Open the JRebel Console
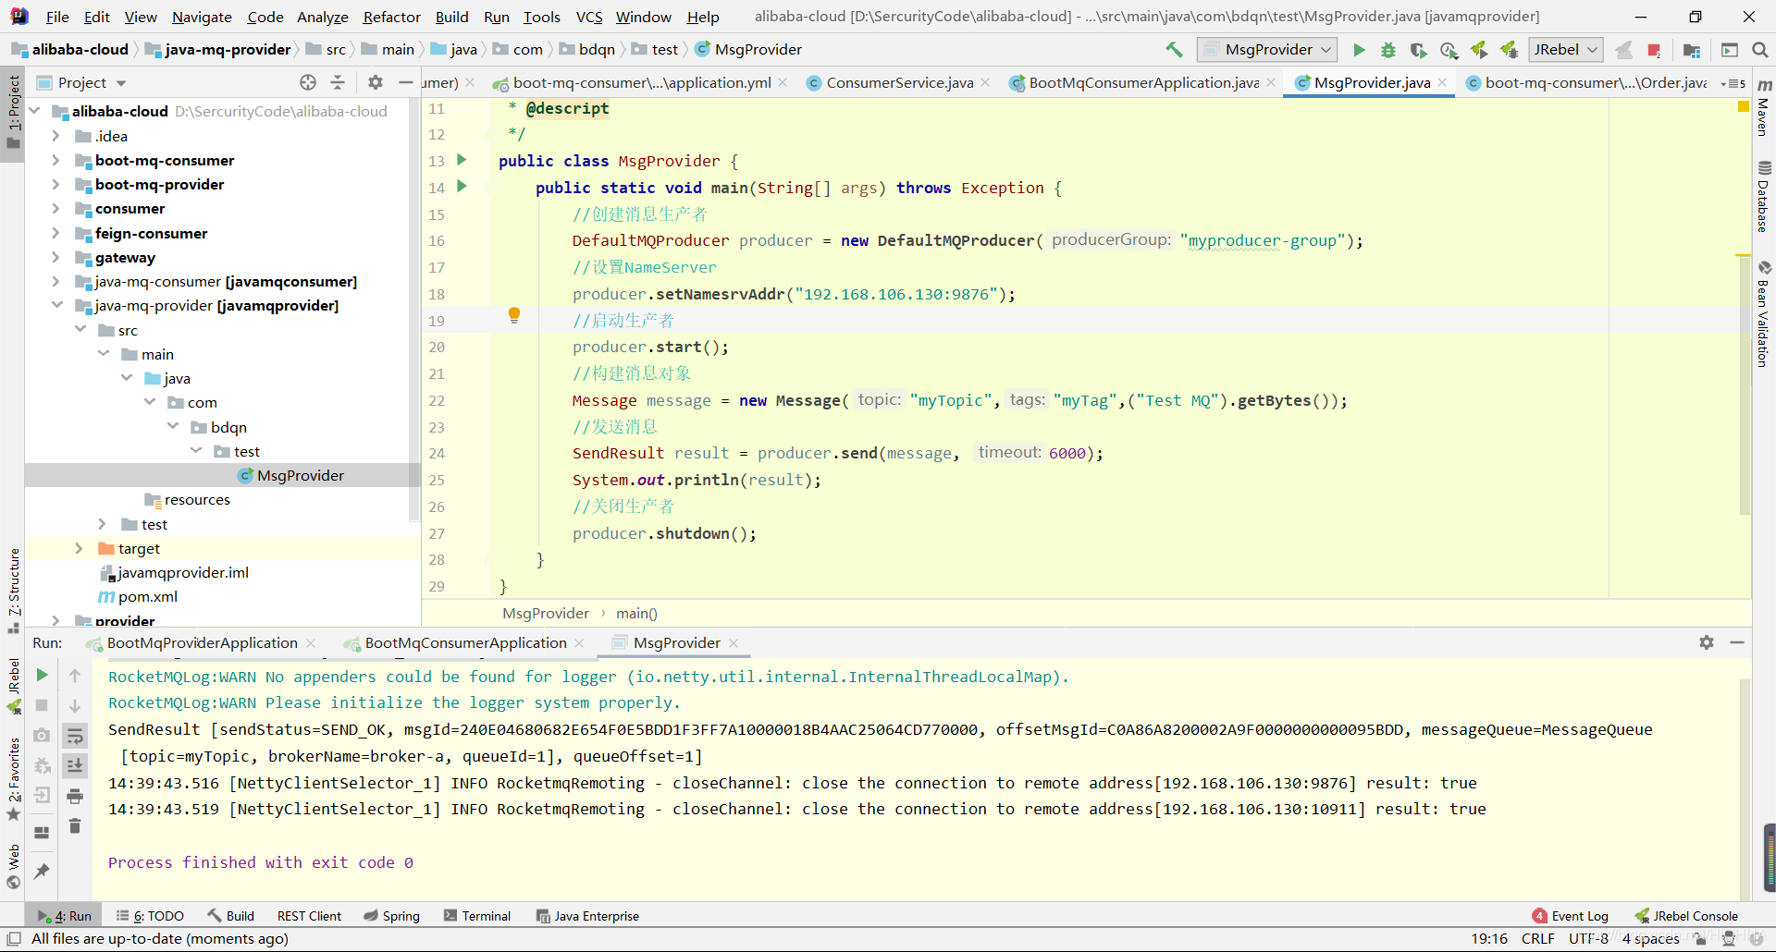Viewport: 1776px width, 952px height. click(1686, 916)
